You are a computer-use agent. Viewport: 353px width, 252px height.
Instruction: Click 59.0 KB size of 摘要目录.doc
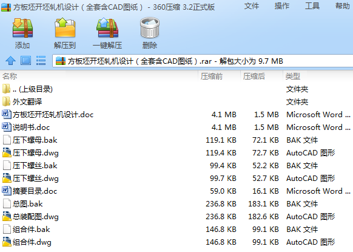click(x=223, y=191)
